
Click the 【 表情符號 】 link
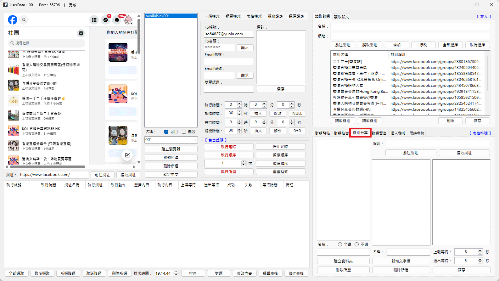480,133
